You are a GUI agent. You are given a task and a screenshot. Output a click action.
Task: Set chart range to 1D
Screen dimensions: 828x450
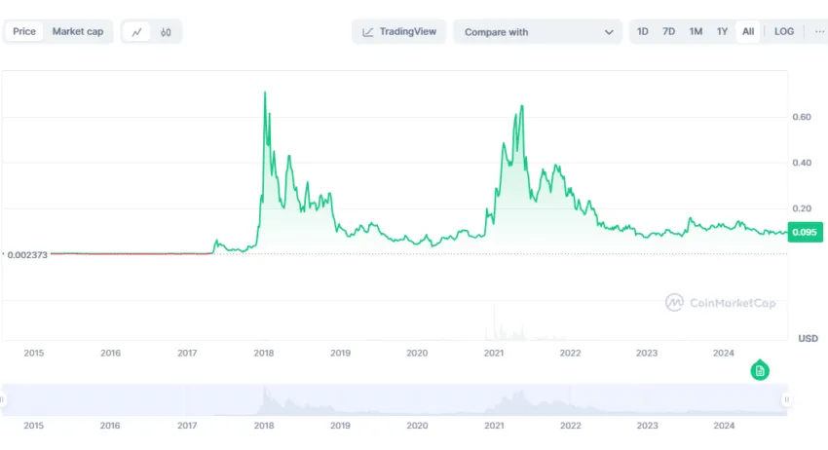(643, 32)
